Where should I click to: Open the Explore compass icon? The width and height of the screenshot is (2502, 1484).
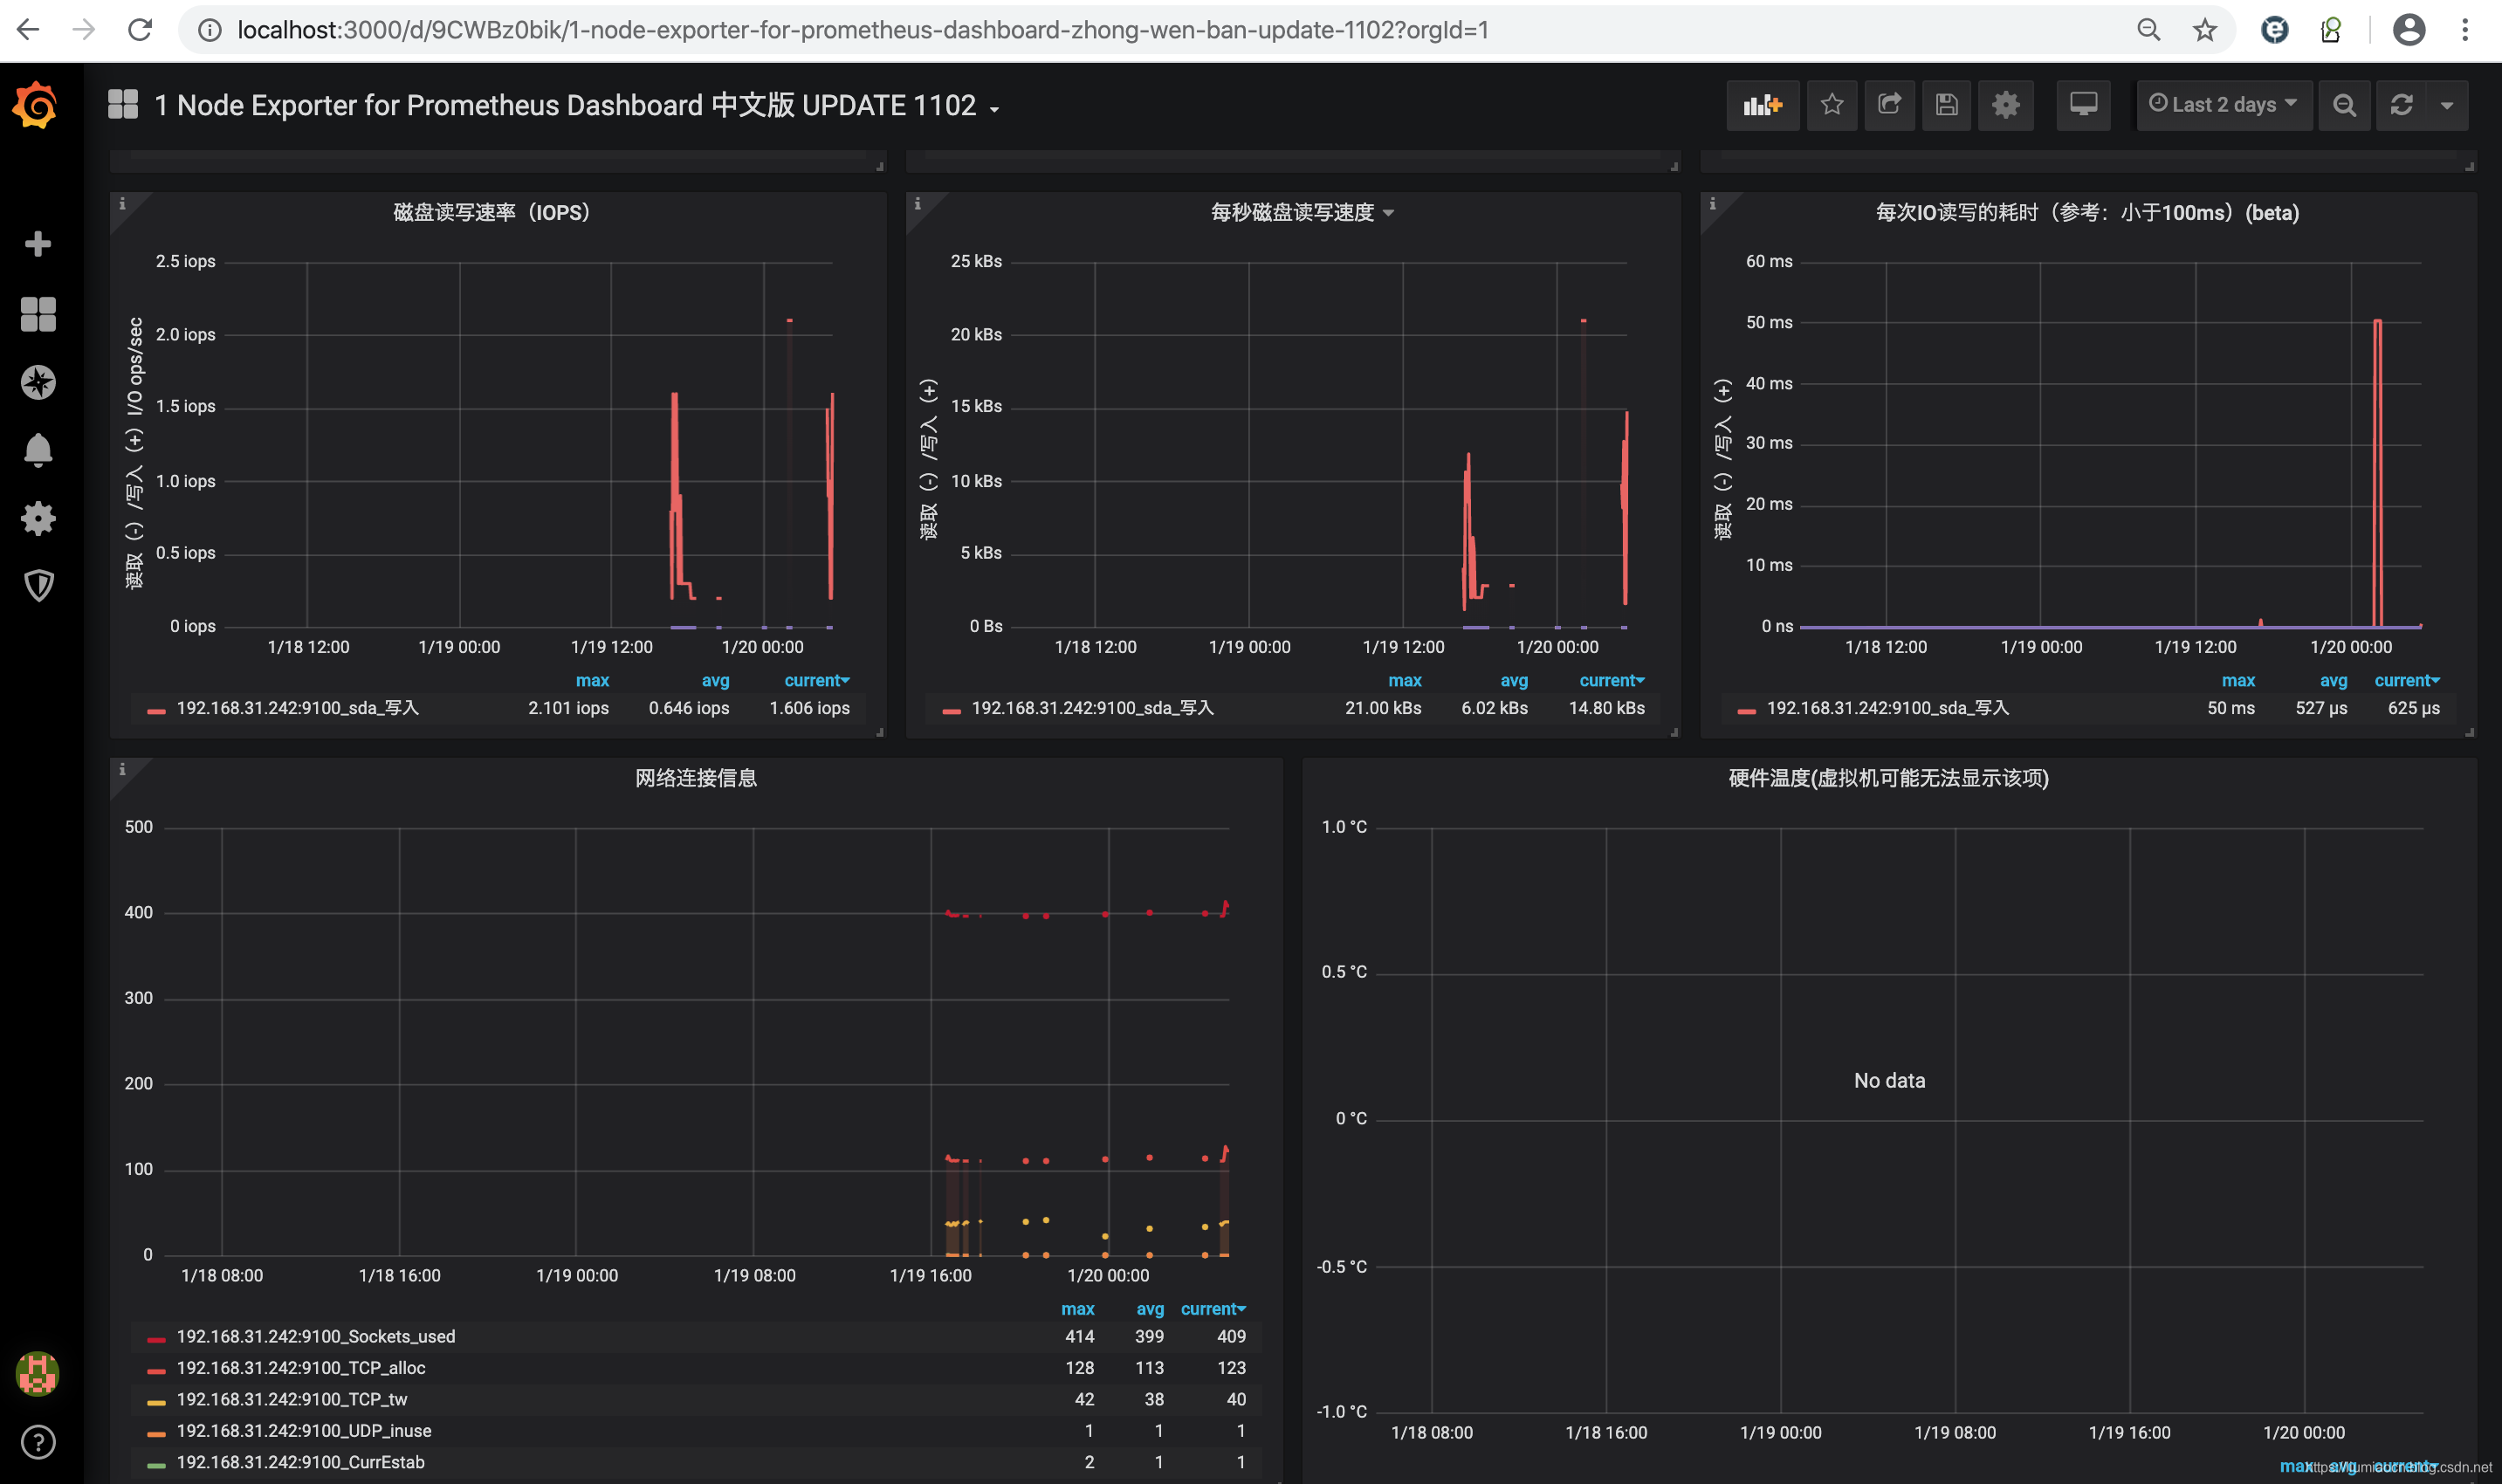point(38,382)
